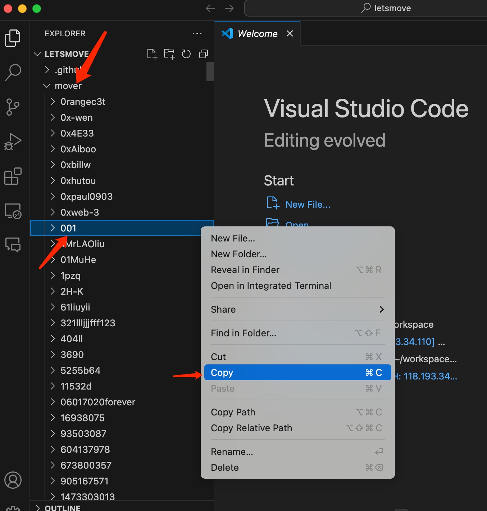Expand the 0xhutou folder
This screenshot has width=487, height=511.
[122, 181]
